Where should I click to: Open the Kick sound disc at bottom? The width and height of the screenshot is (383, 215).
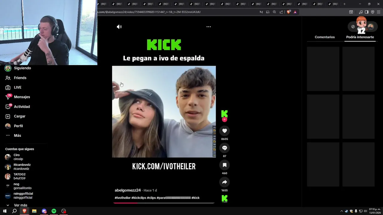[x=224, y=199]
